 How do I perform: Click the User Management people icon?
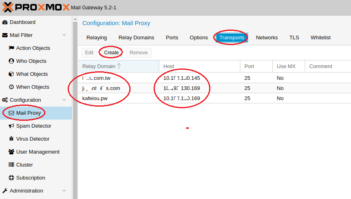click(11, 152)
